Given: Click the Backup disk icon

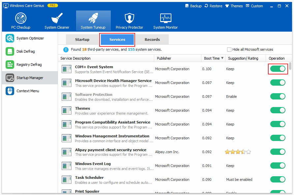Looking at the screenshot, I should tap(187, 6).
